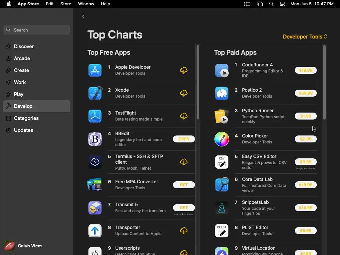The width and height of the screenshot is (340, 255).
Task: Go back with the chevron arrow
Action: (x=83, y=16)
